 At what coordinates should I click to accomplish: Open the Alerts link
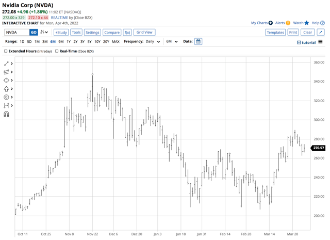tap(280, 23)
